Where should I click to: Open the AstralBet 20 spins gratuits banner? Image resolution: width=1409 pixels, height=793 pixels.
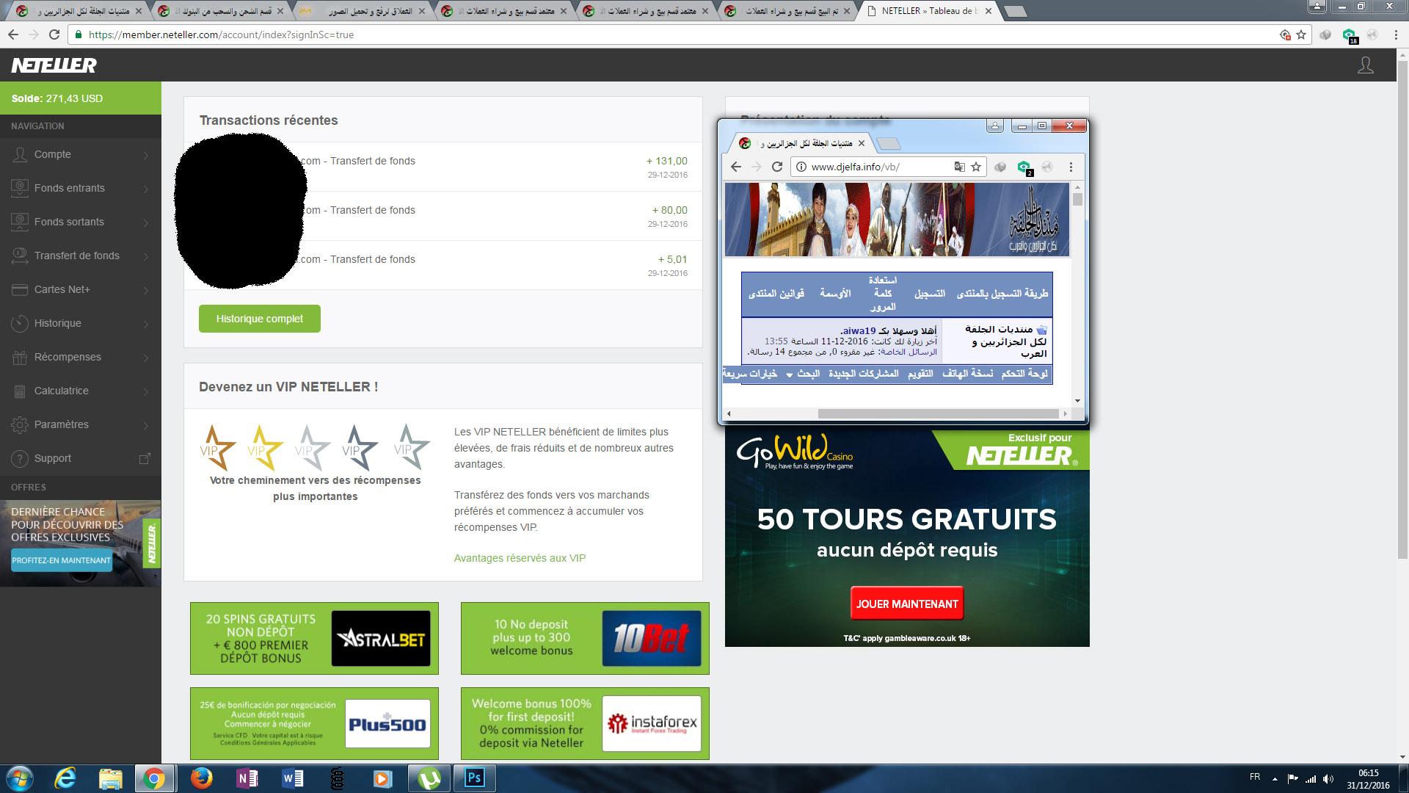pyautogui.click(x=314, y=638)
